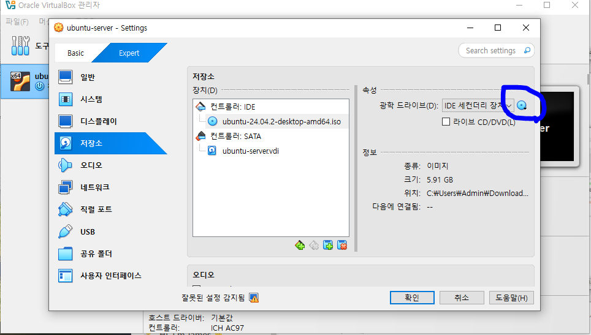Close the ubuntu-server Settings dialog
Image resolution: width=591 pixels, height=335 pixels.
click(526, 28)
